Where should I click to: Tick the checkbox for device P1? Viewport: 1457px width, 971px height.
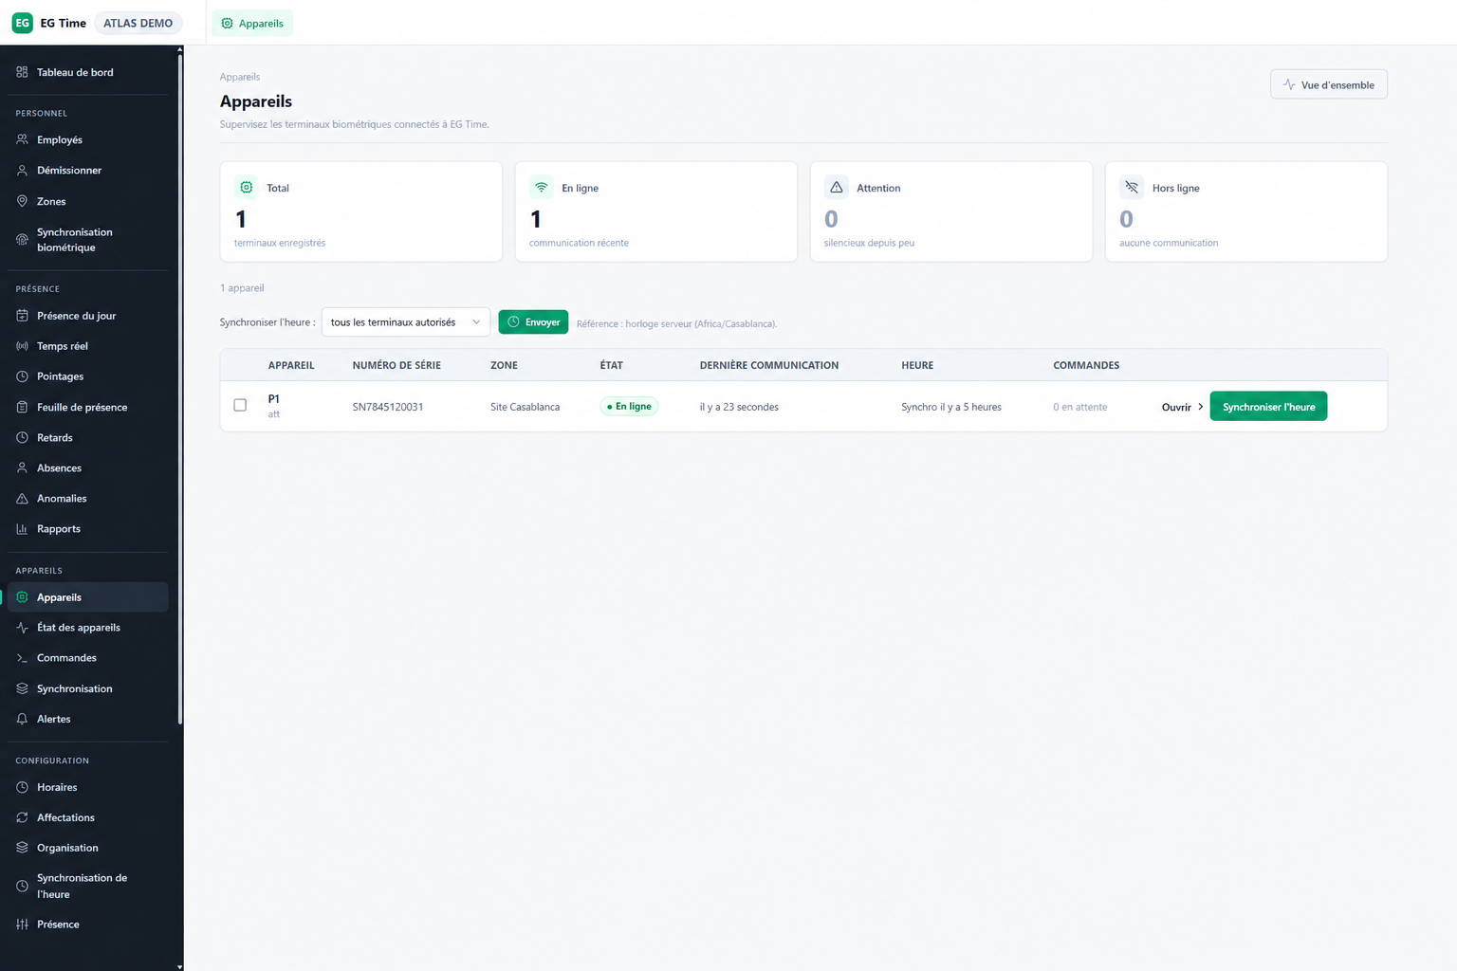pyautogui.click(x=240, y=405)
